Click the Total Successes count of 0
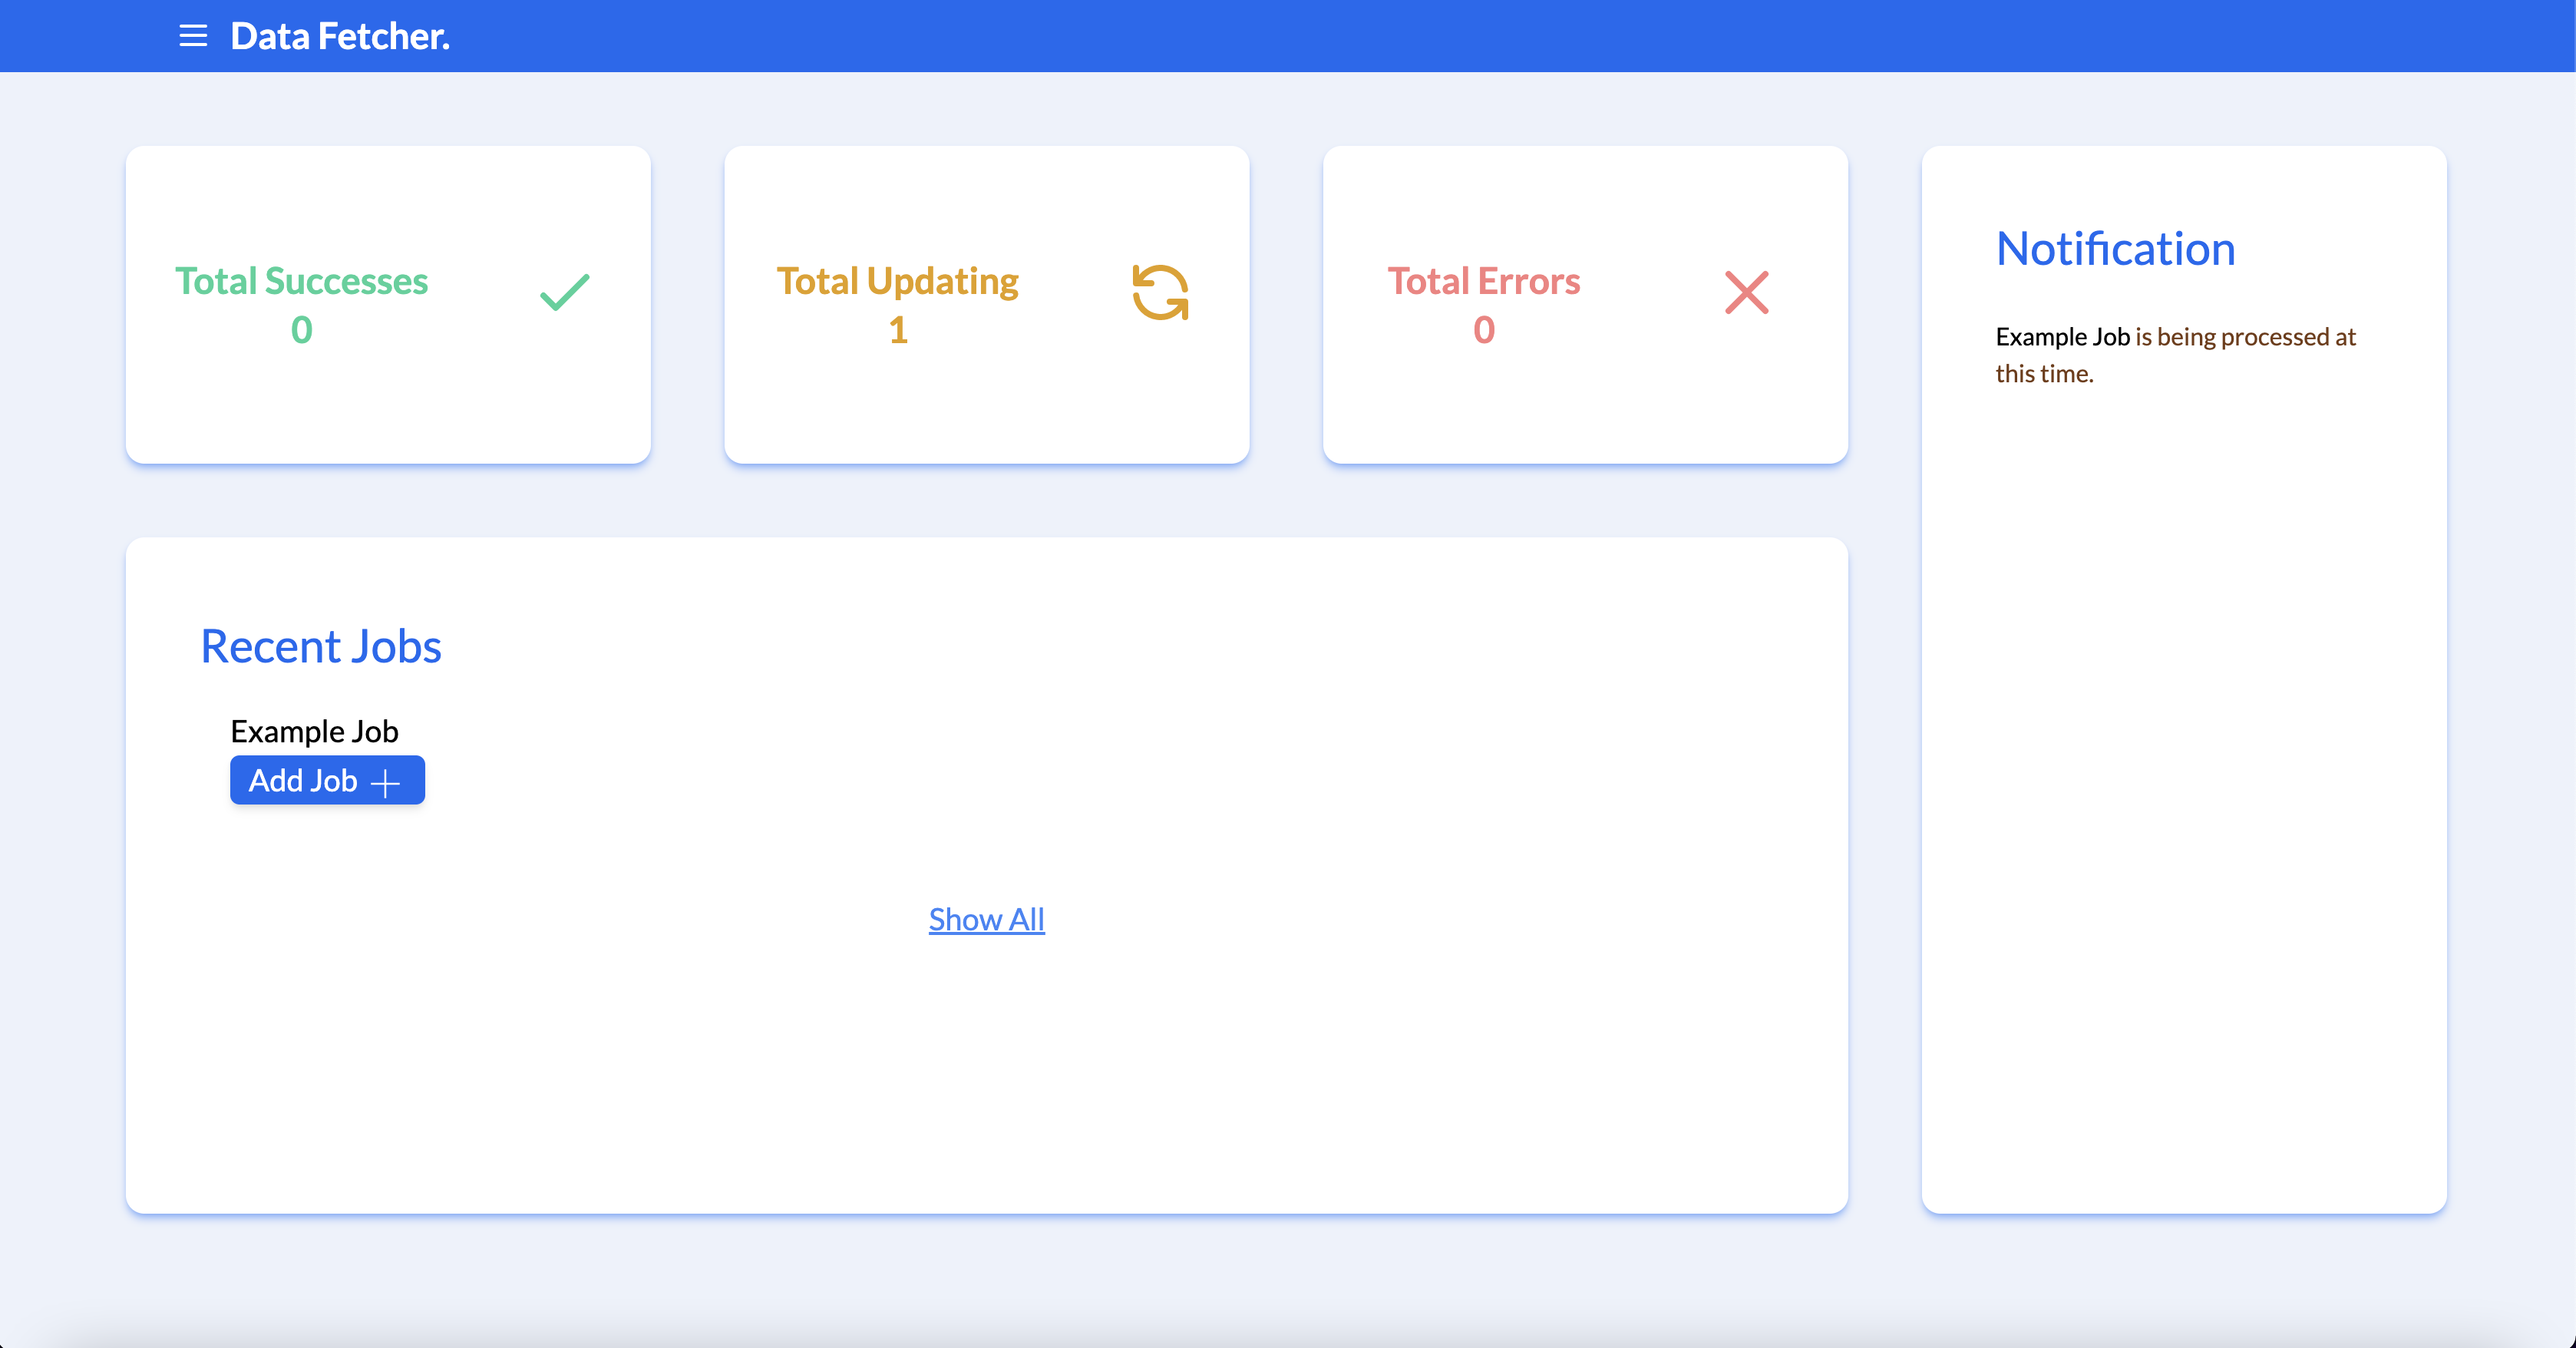This screenshot has width=2576, height=1348. tap(301, 330)
